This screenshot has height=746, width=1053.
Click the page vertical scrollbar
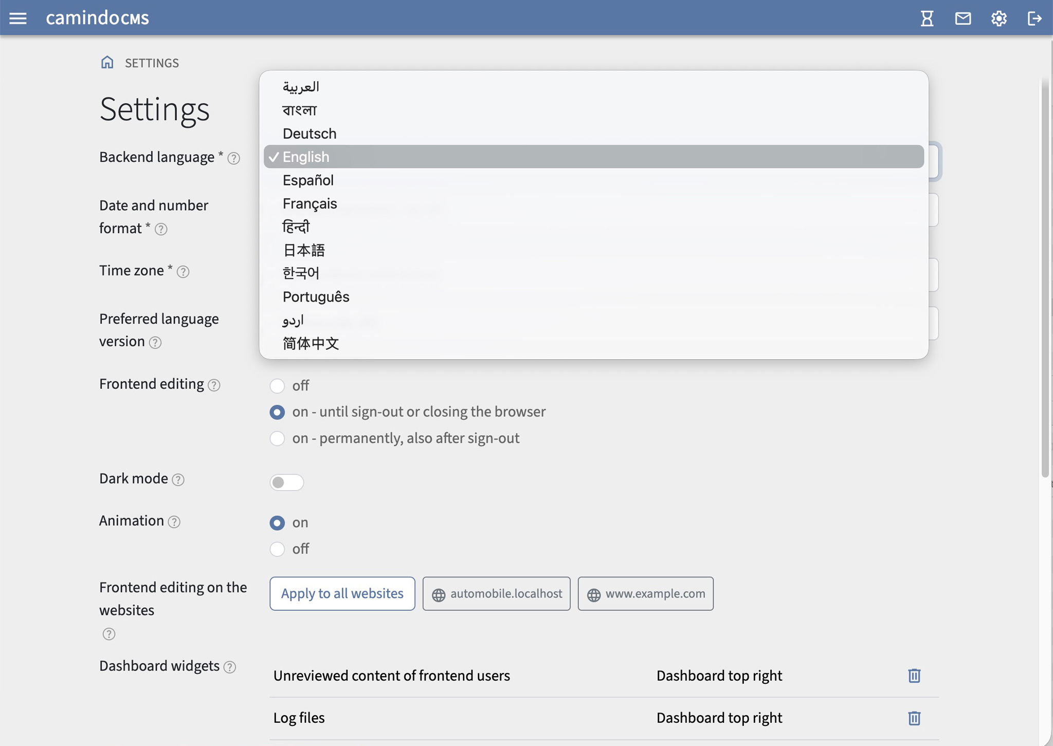[1045, 277]
